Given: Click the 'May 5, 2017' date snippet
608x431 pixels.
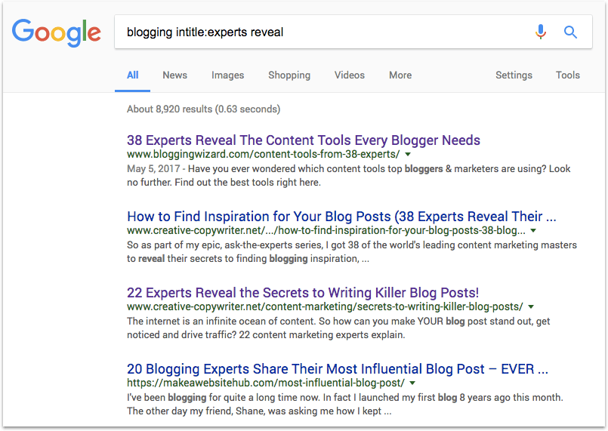Looking at the screenshot, I should pyautogui.click(x=153, y=169).
